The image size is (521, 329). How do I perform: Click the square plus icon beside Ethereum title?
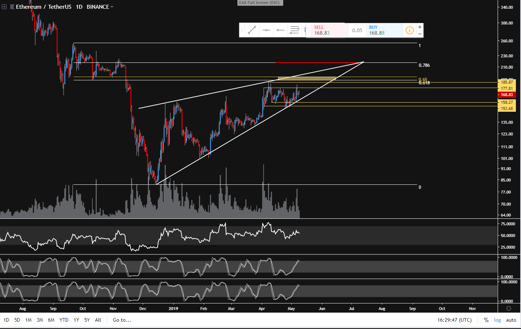4,7
